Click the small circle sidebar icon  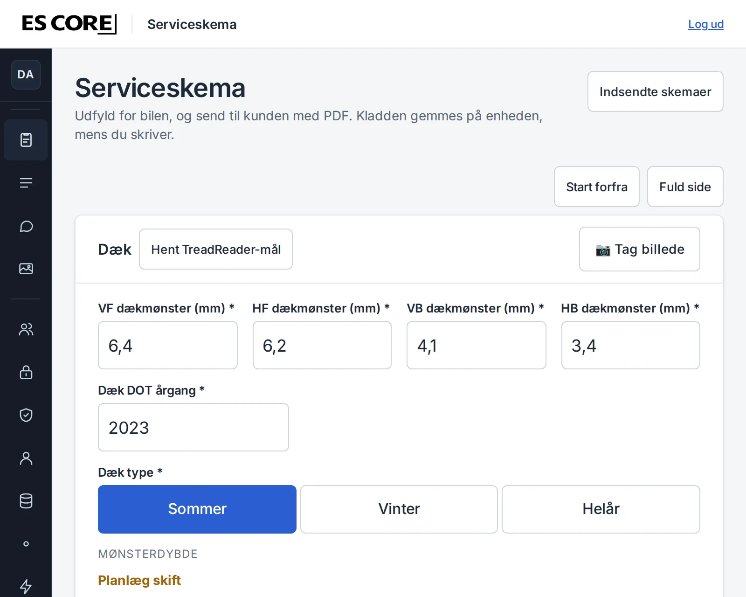26,544
